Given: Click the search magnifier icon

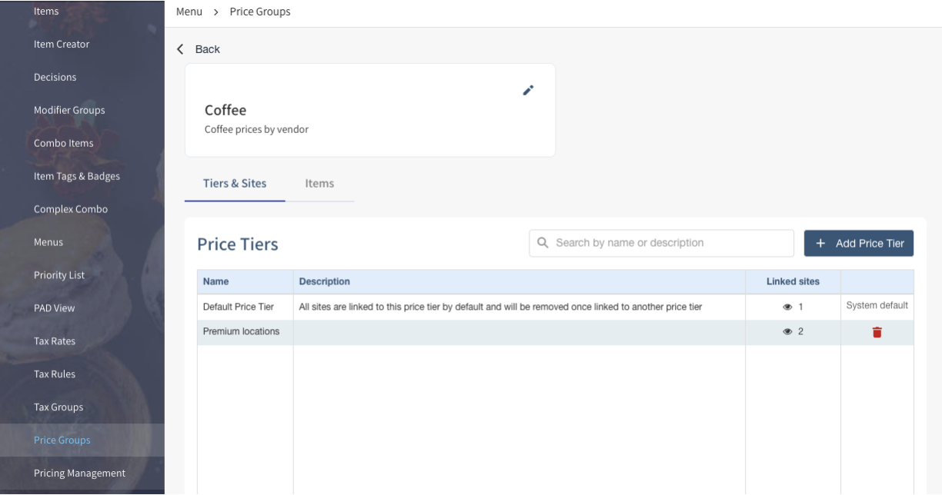Looking at the screenshot, I should click(x=543, y=243).
